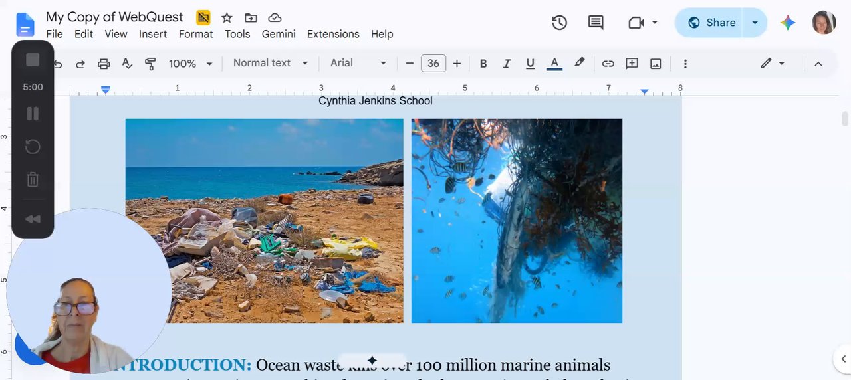Viewport: 851px width, 380px height.
Task: Click the vertical scrollbar thumb
Action: click(845, 119)
